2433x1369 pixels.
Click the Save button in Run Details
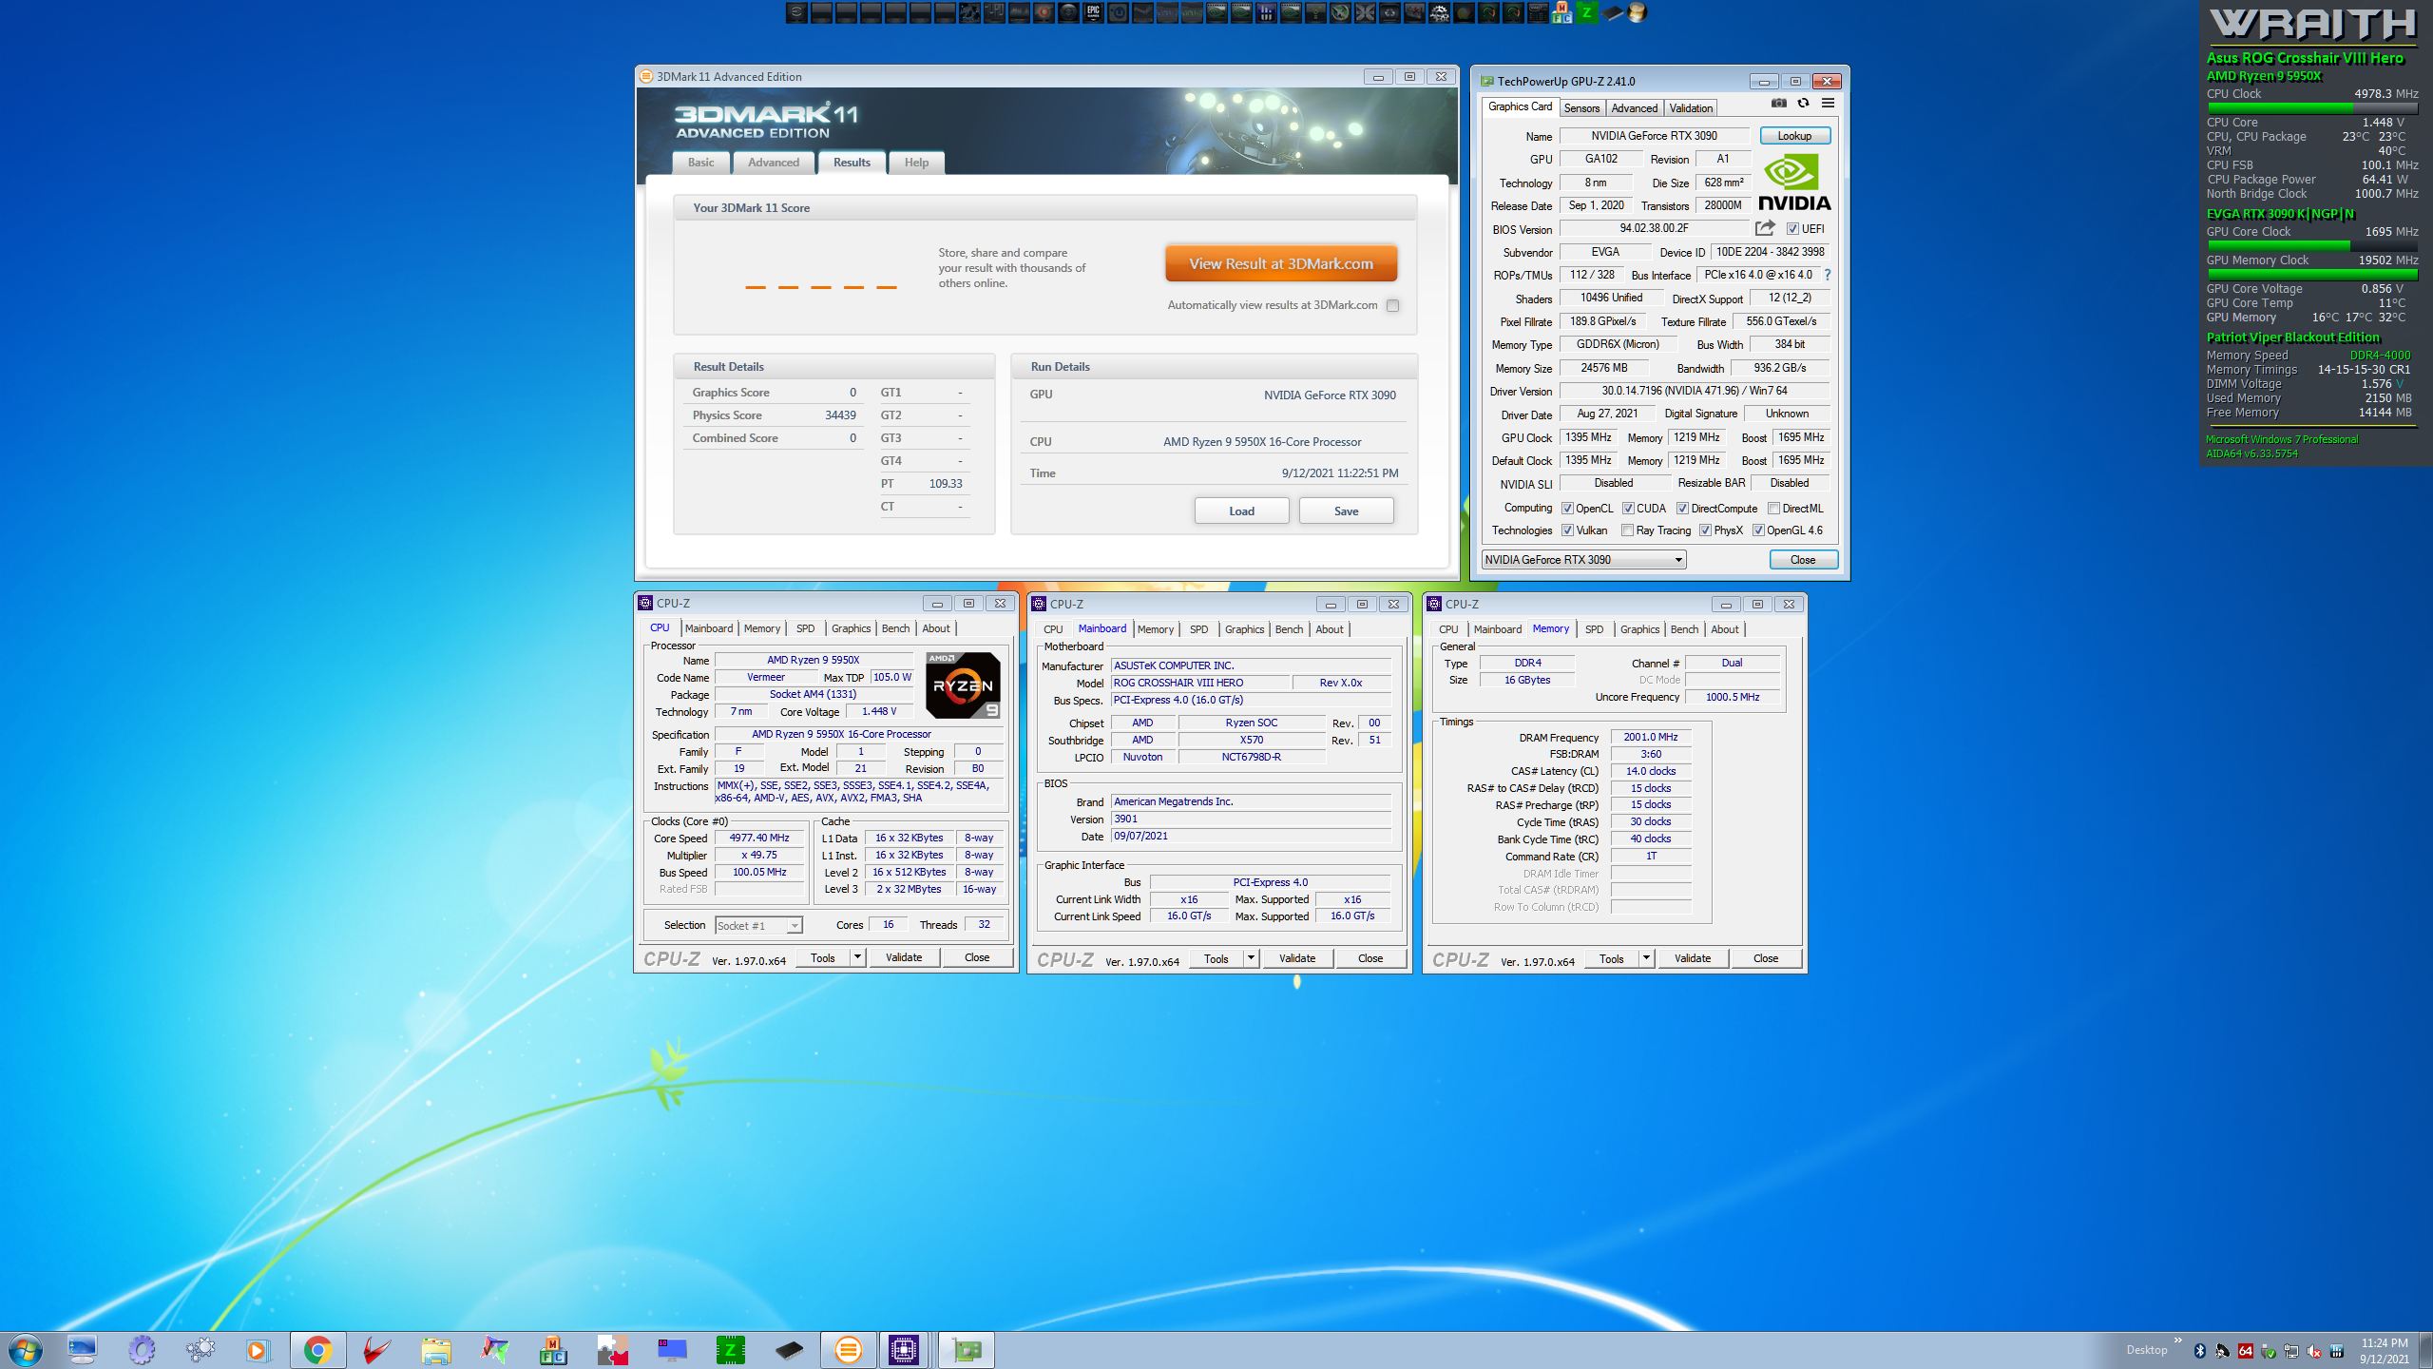(1346, 511)
